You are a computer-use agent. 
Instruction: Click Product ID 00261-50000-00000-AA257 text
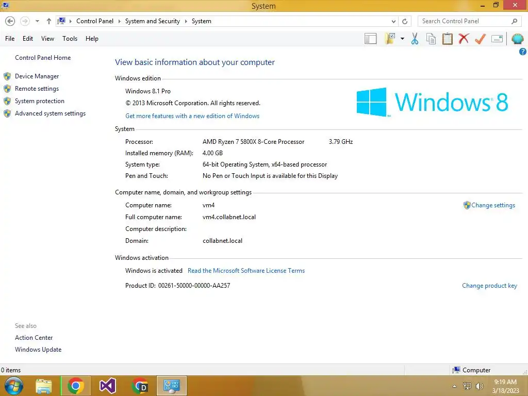177,286
